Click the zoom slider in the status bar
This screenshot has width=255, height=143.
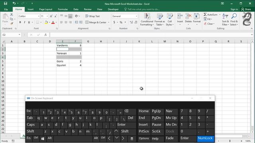coord(230,141)
